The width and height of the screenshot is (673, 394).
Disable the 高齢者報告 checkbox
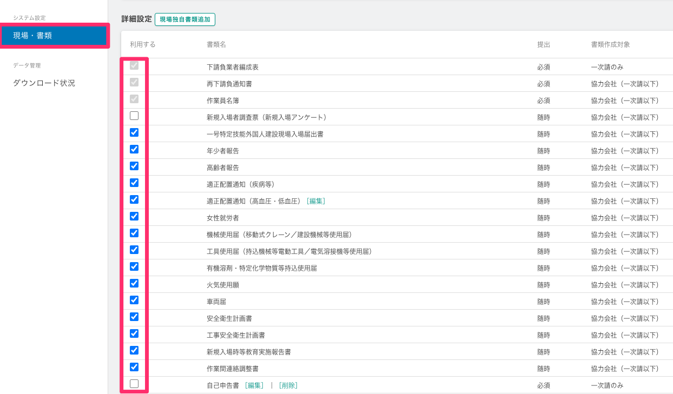point(134,166)
